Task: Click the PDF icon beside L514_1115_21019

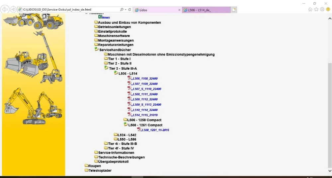Action: point(129,114)
